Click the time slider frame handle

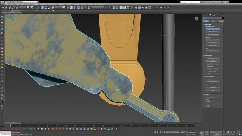[x=12, y=123]
